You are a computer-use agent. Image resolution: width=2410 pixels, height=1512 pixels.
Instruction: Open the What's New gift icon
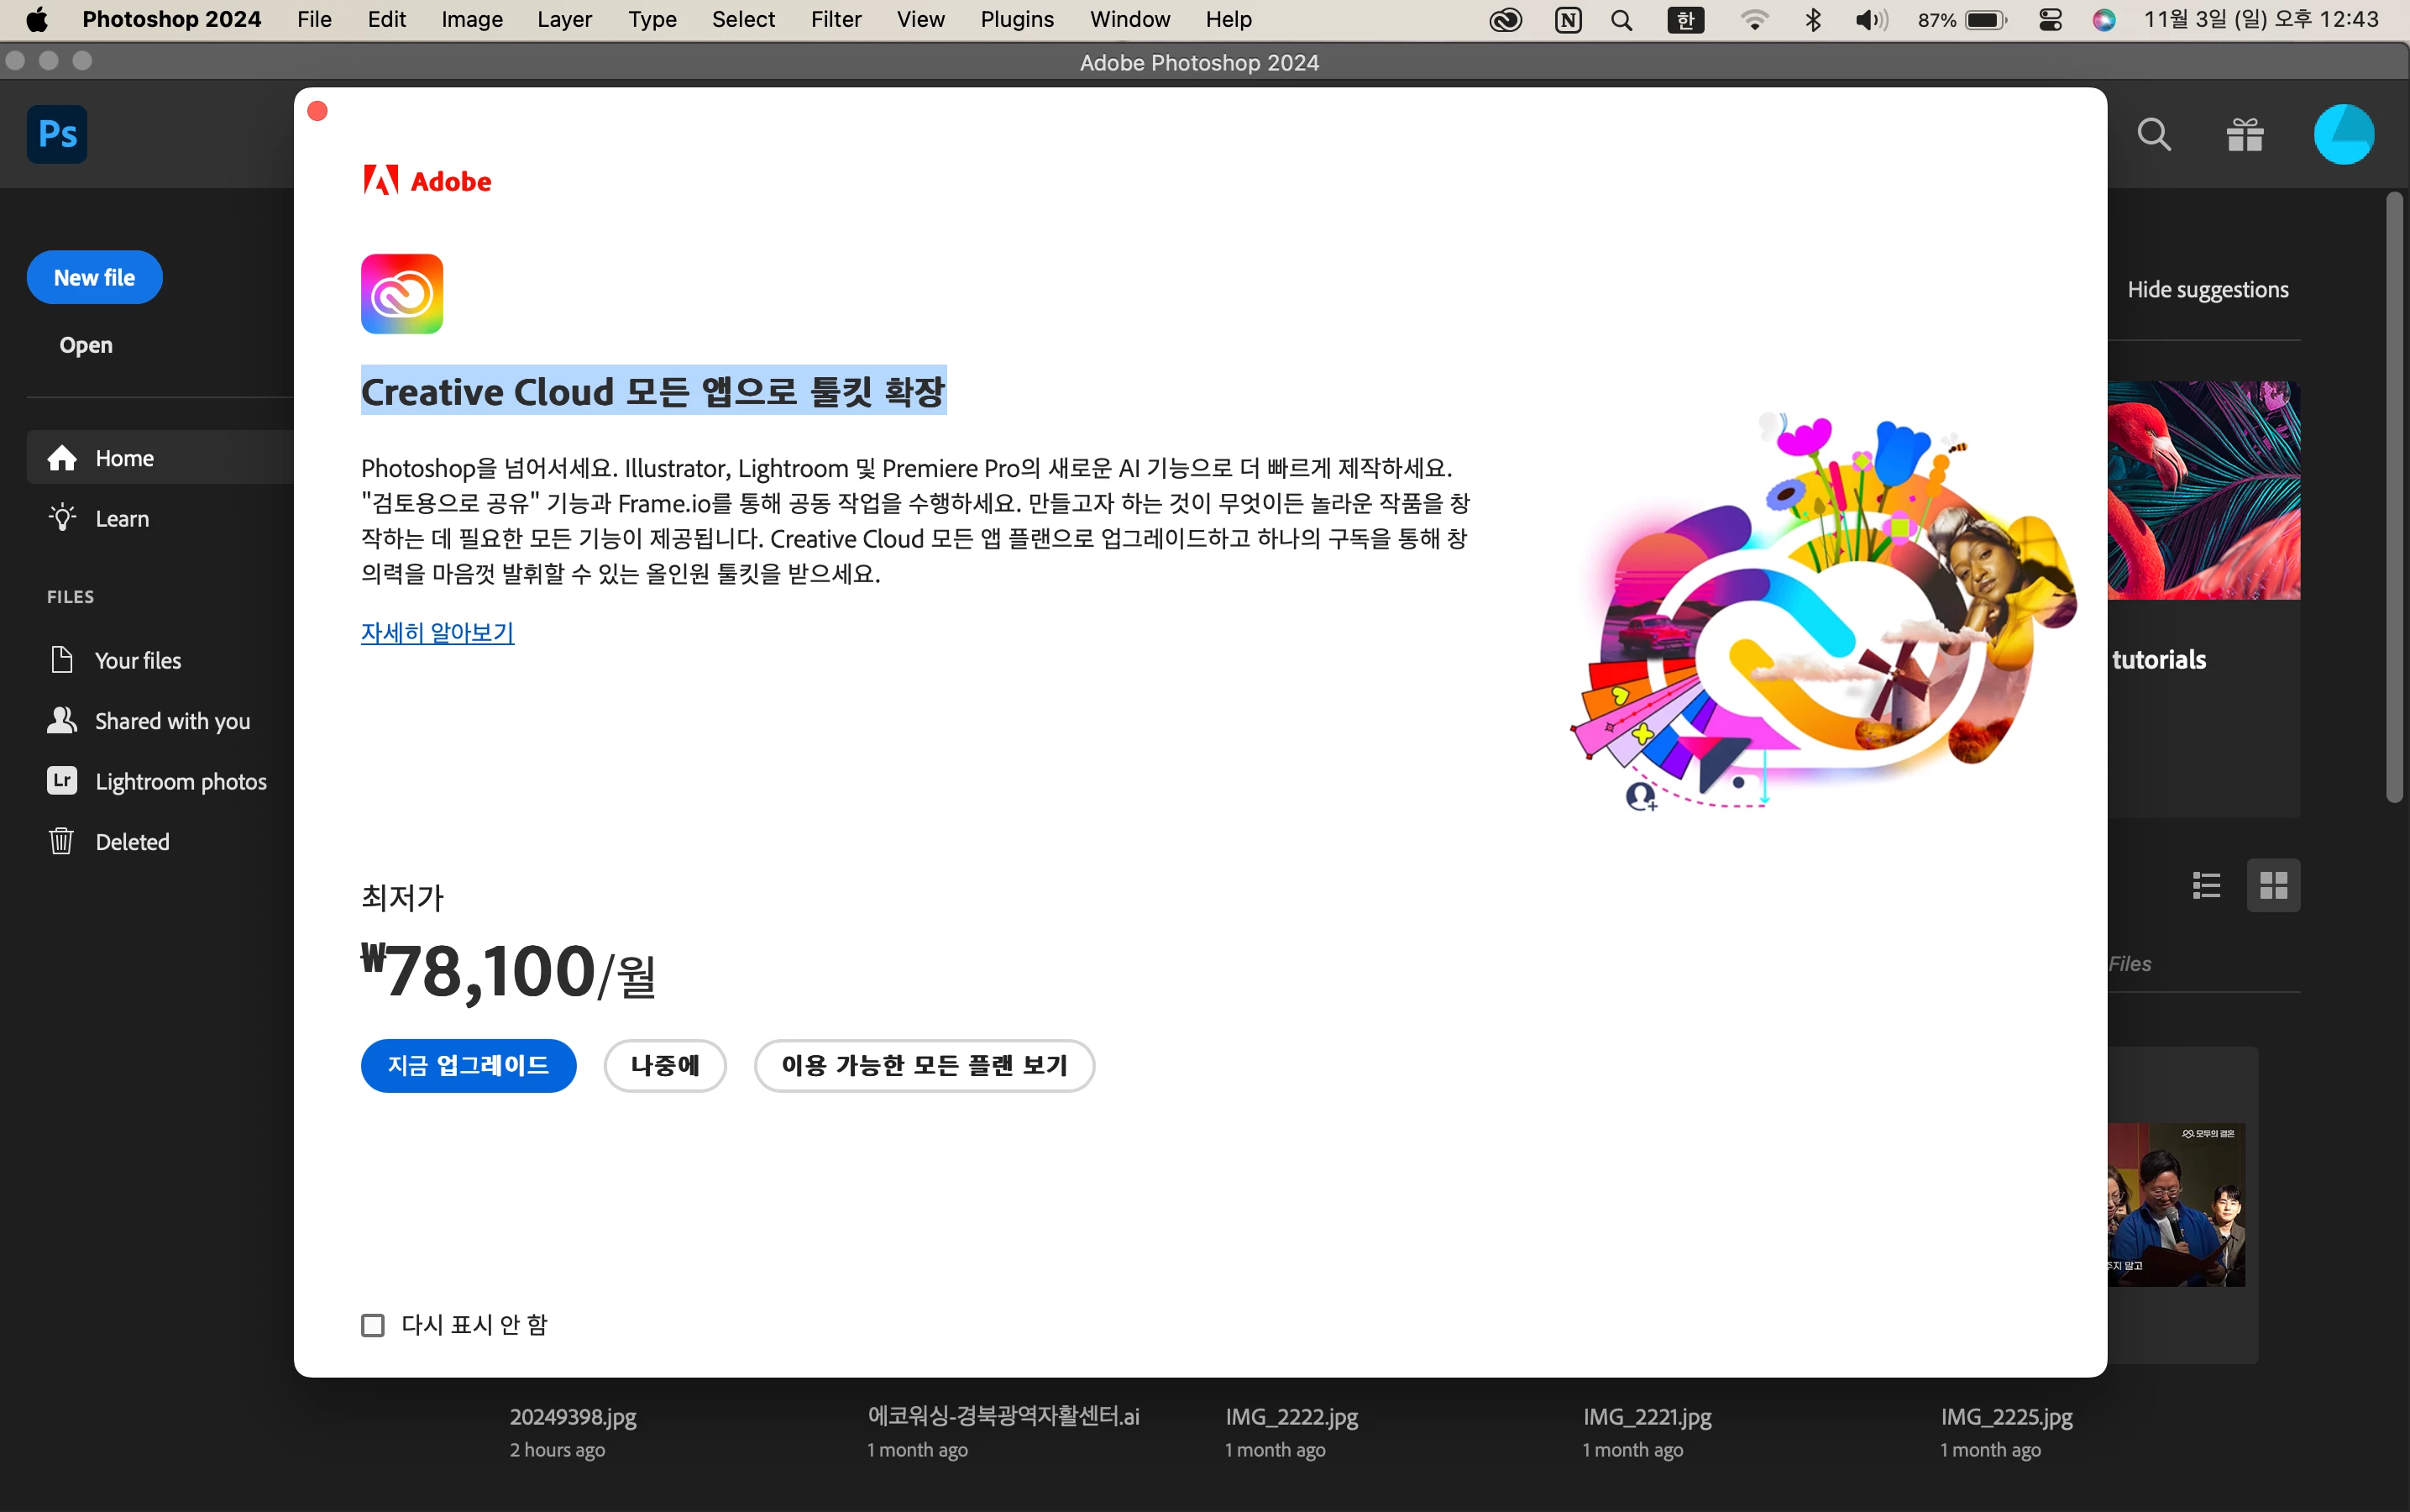2244,134
